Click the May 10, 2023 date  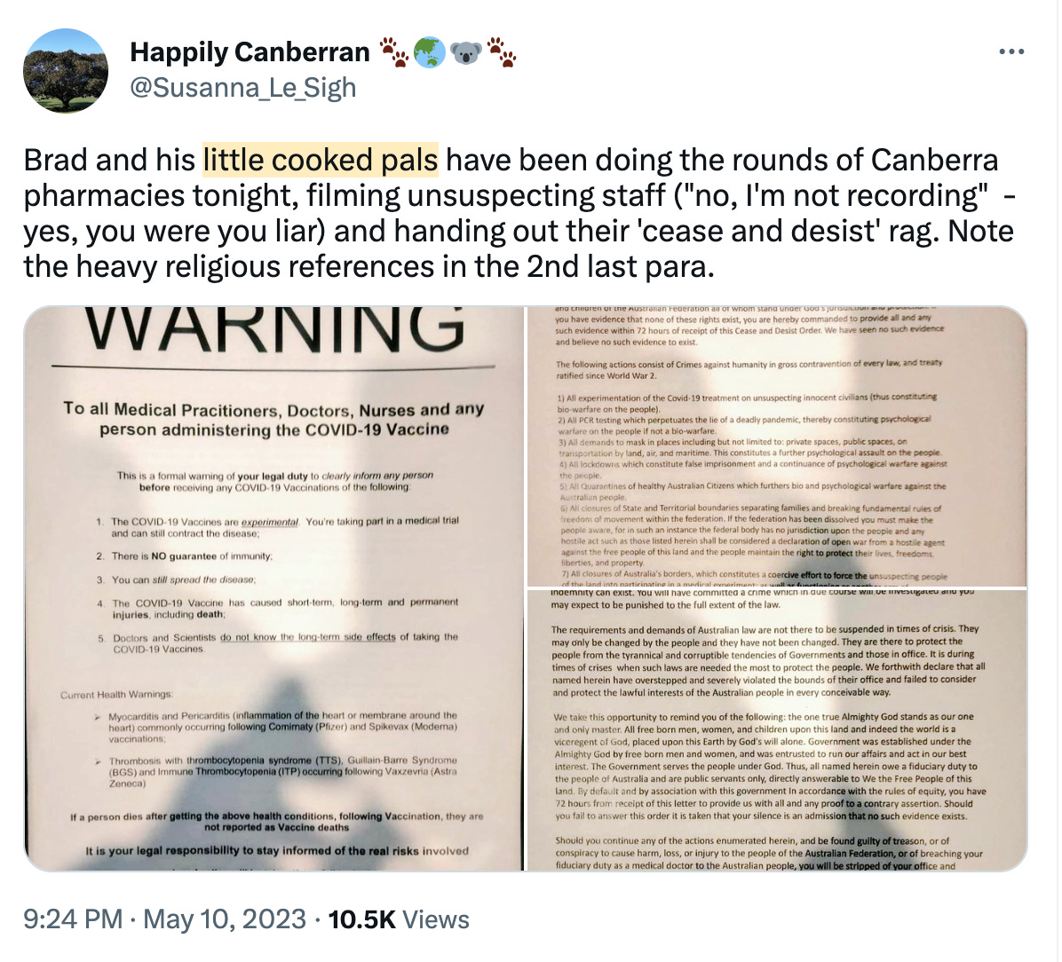(x=224, y=919)
